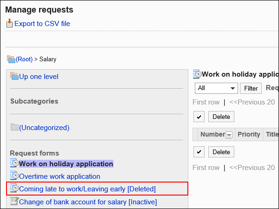Click the Salary breadcrumb text
Screen dimensions: 279x209
click(x=48, y=59)
